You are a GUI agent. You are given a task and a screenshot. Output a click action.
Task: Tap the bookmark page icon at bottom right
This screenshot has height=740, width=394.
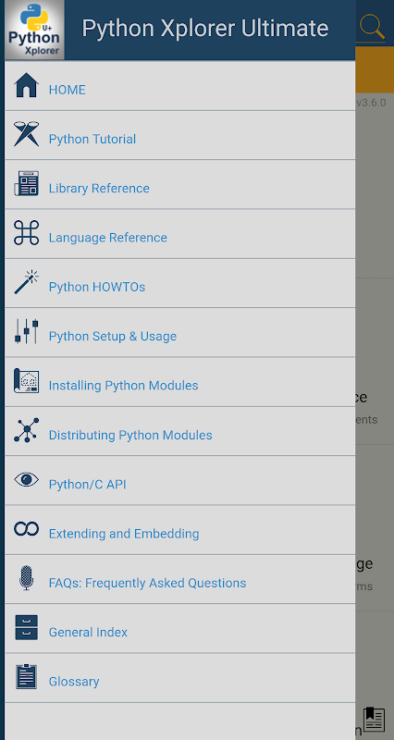click(x=375, y=720)
